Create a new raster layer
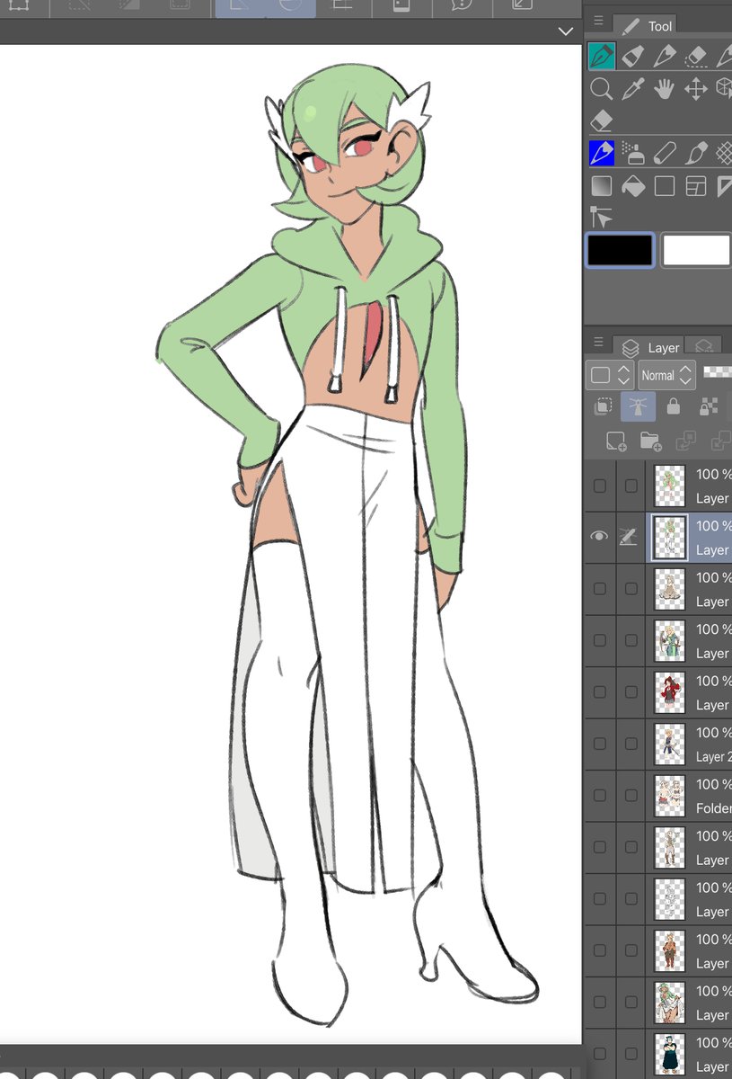732x1079 pixels. pos(615,441)
